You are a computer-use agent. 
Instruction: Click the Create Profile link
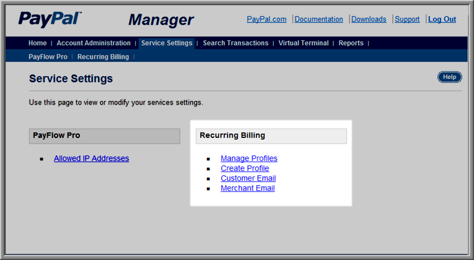tap(245, 168)
